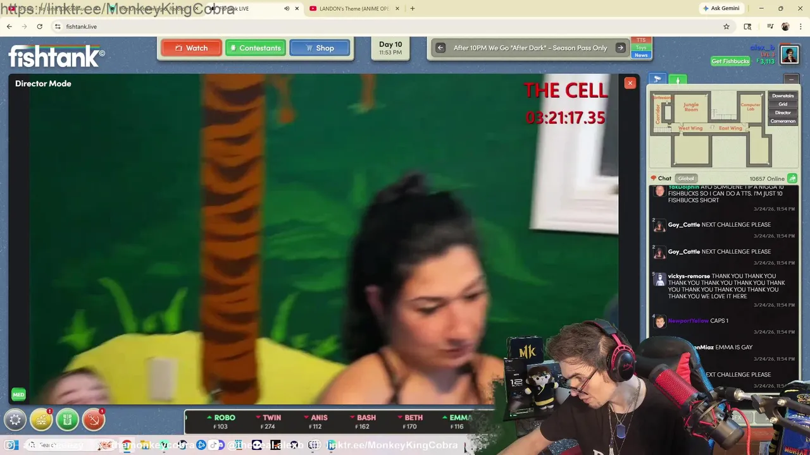Open the Watch section
Viewport: 810px width, 455px height.
click(191, 48)
